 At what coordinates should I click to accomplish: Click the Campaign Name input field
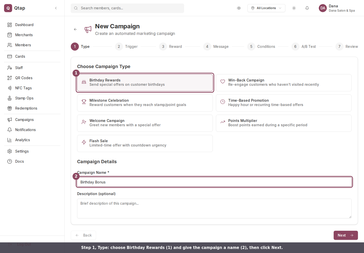coord(214,182)
